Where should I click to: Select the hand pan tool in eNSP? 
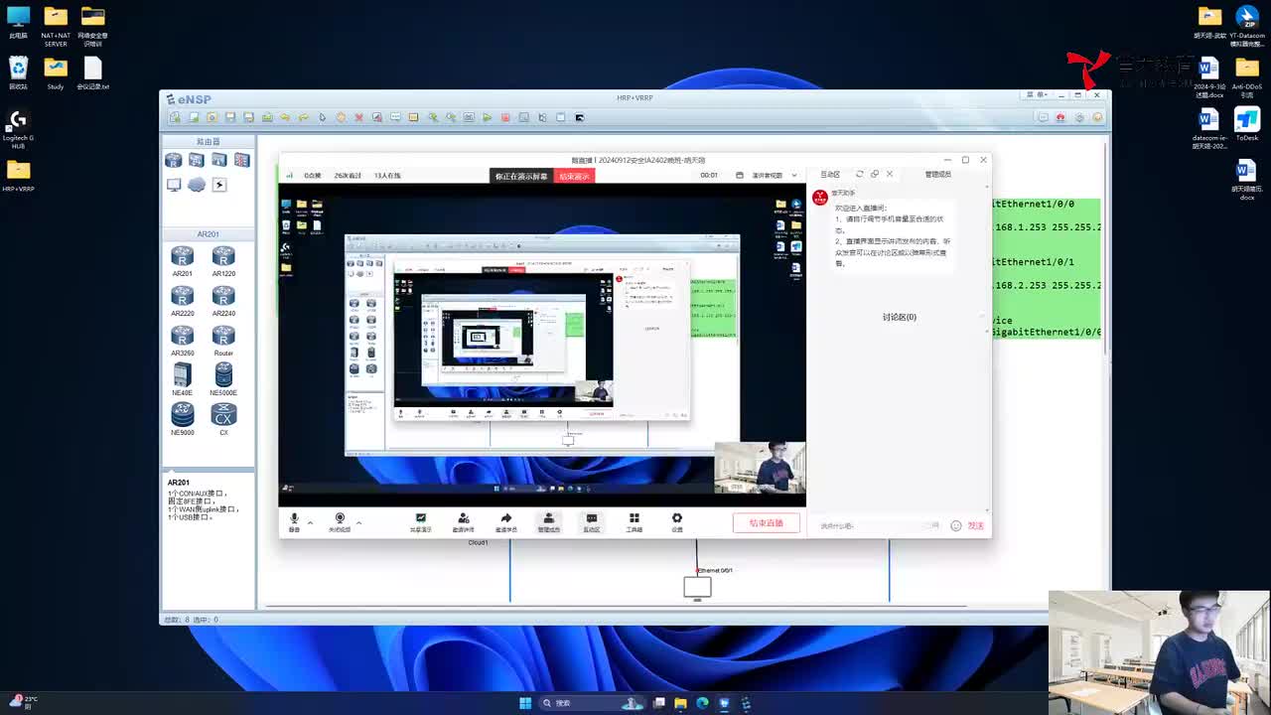click(341, 117)
